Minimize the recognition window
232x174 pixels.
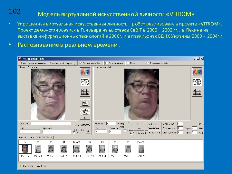point(195,59)
